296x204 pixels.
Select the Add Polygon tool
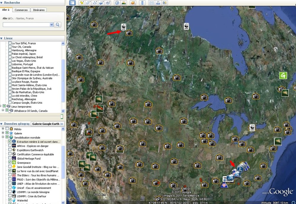pyautogui.click(x=88, y=3)
